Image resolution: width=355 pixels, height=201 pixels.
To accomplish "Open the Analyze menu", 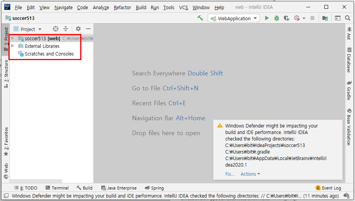I will tap(101, 7).
